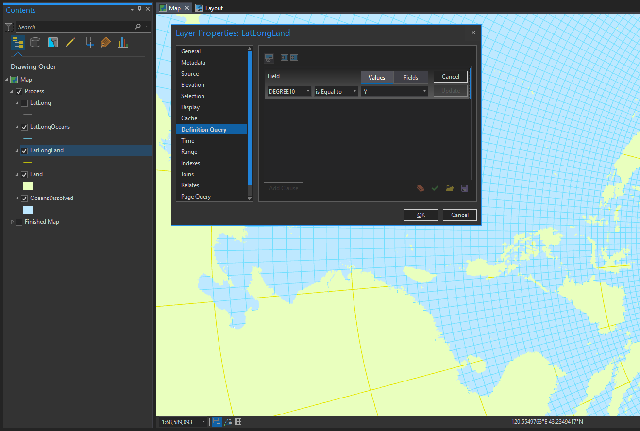Expand the Finished Map group
The image size is (640, 431).
(13, 222)
